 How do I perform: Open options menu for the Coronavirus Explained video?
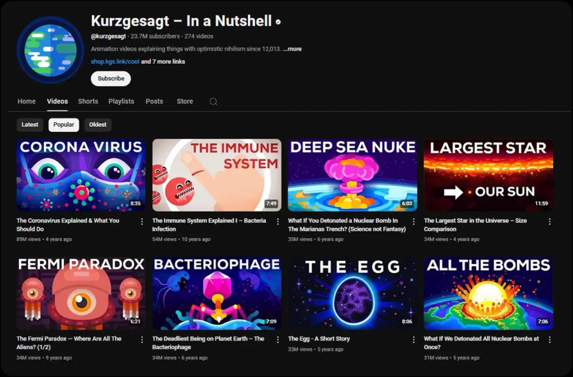tap(142, 222)
